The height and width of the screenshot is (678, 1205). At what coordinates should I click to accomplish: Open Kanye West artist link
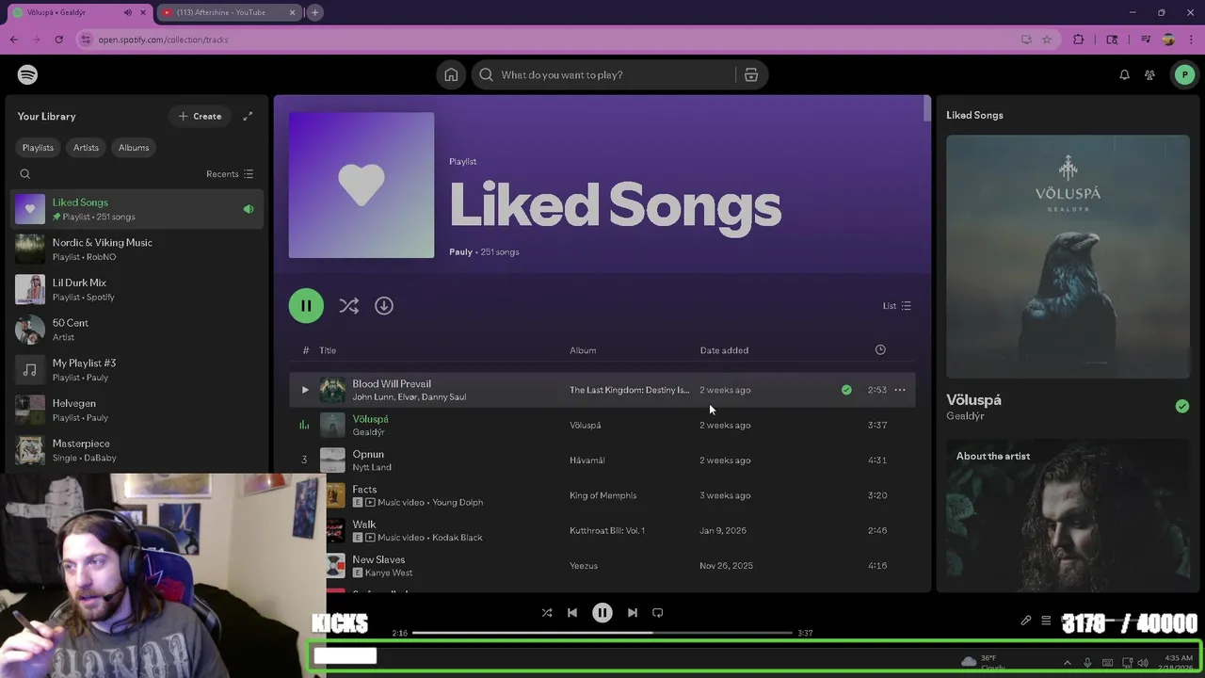point(389,573)
